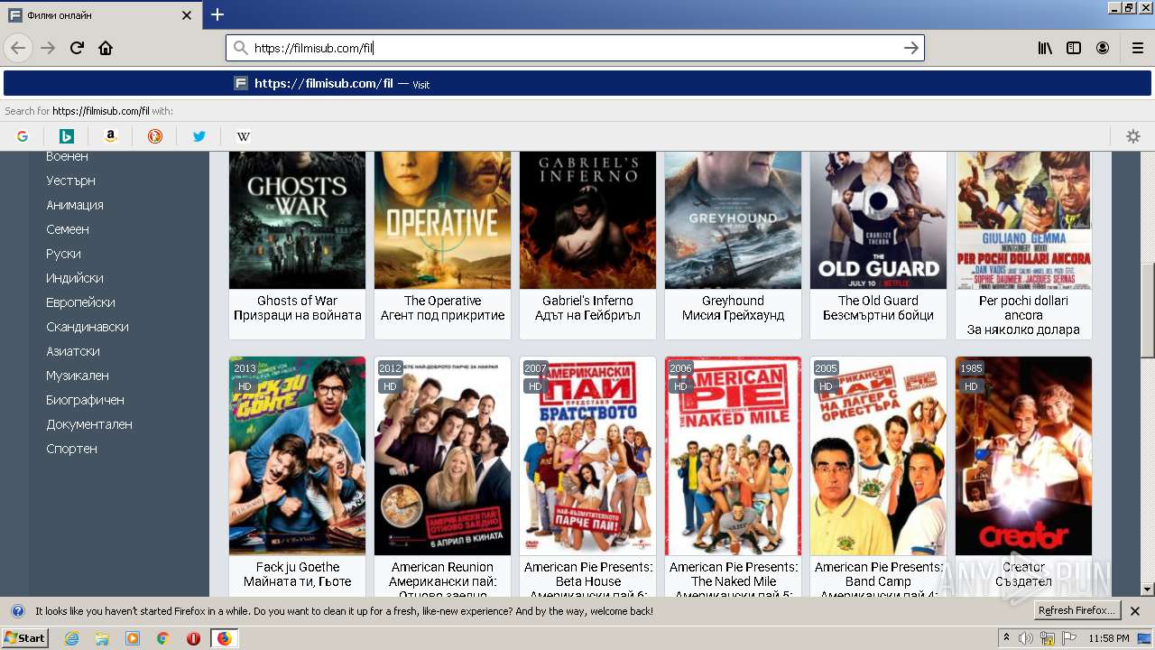Search with Google one-off engine
Viewport: 1155px width, 650px height.
[x=23, y=136]
